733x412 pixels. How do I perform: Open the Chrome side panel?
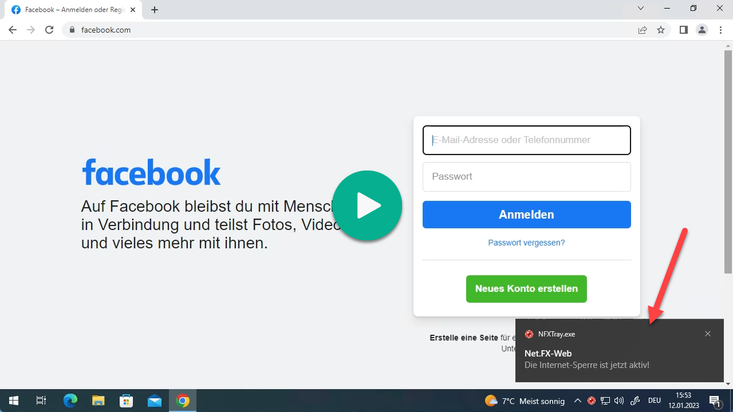(x=684, y=30)
